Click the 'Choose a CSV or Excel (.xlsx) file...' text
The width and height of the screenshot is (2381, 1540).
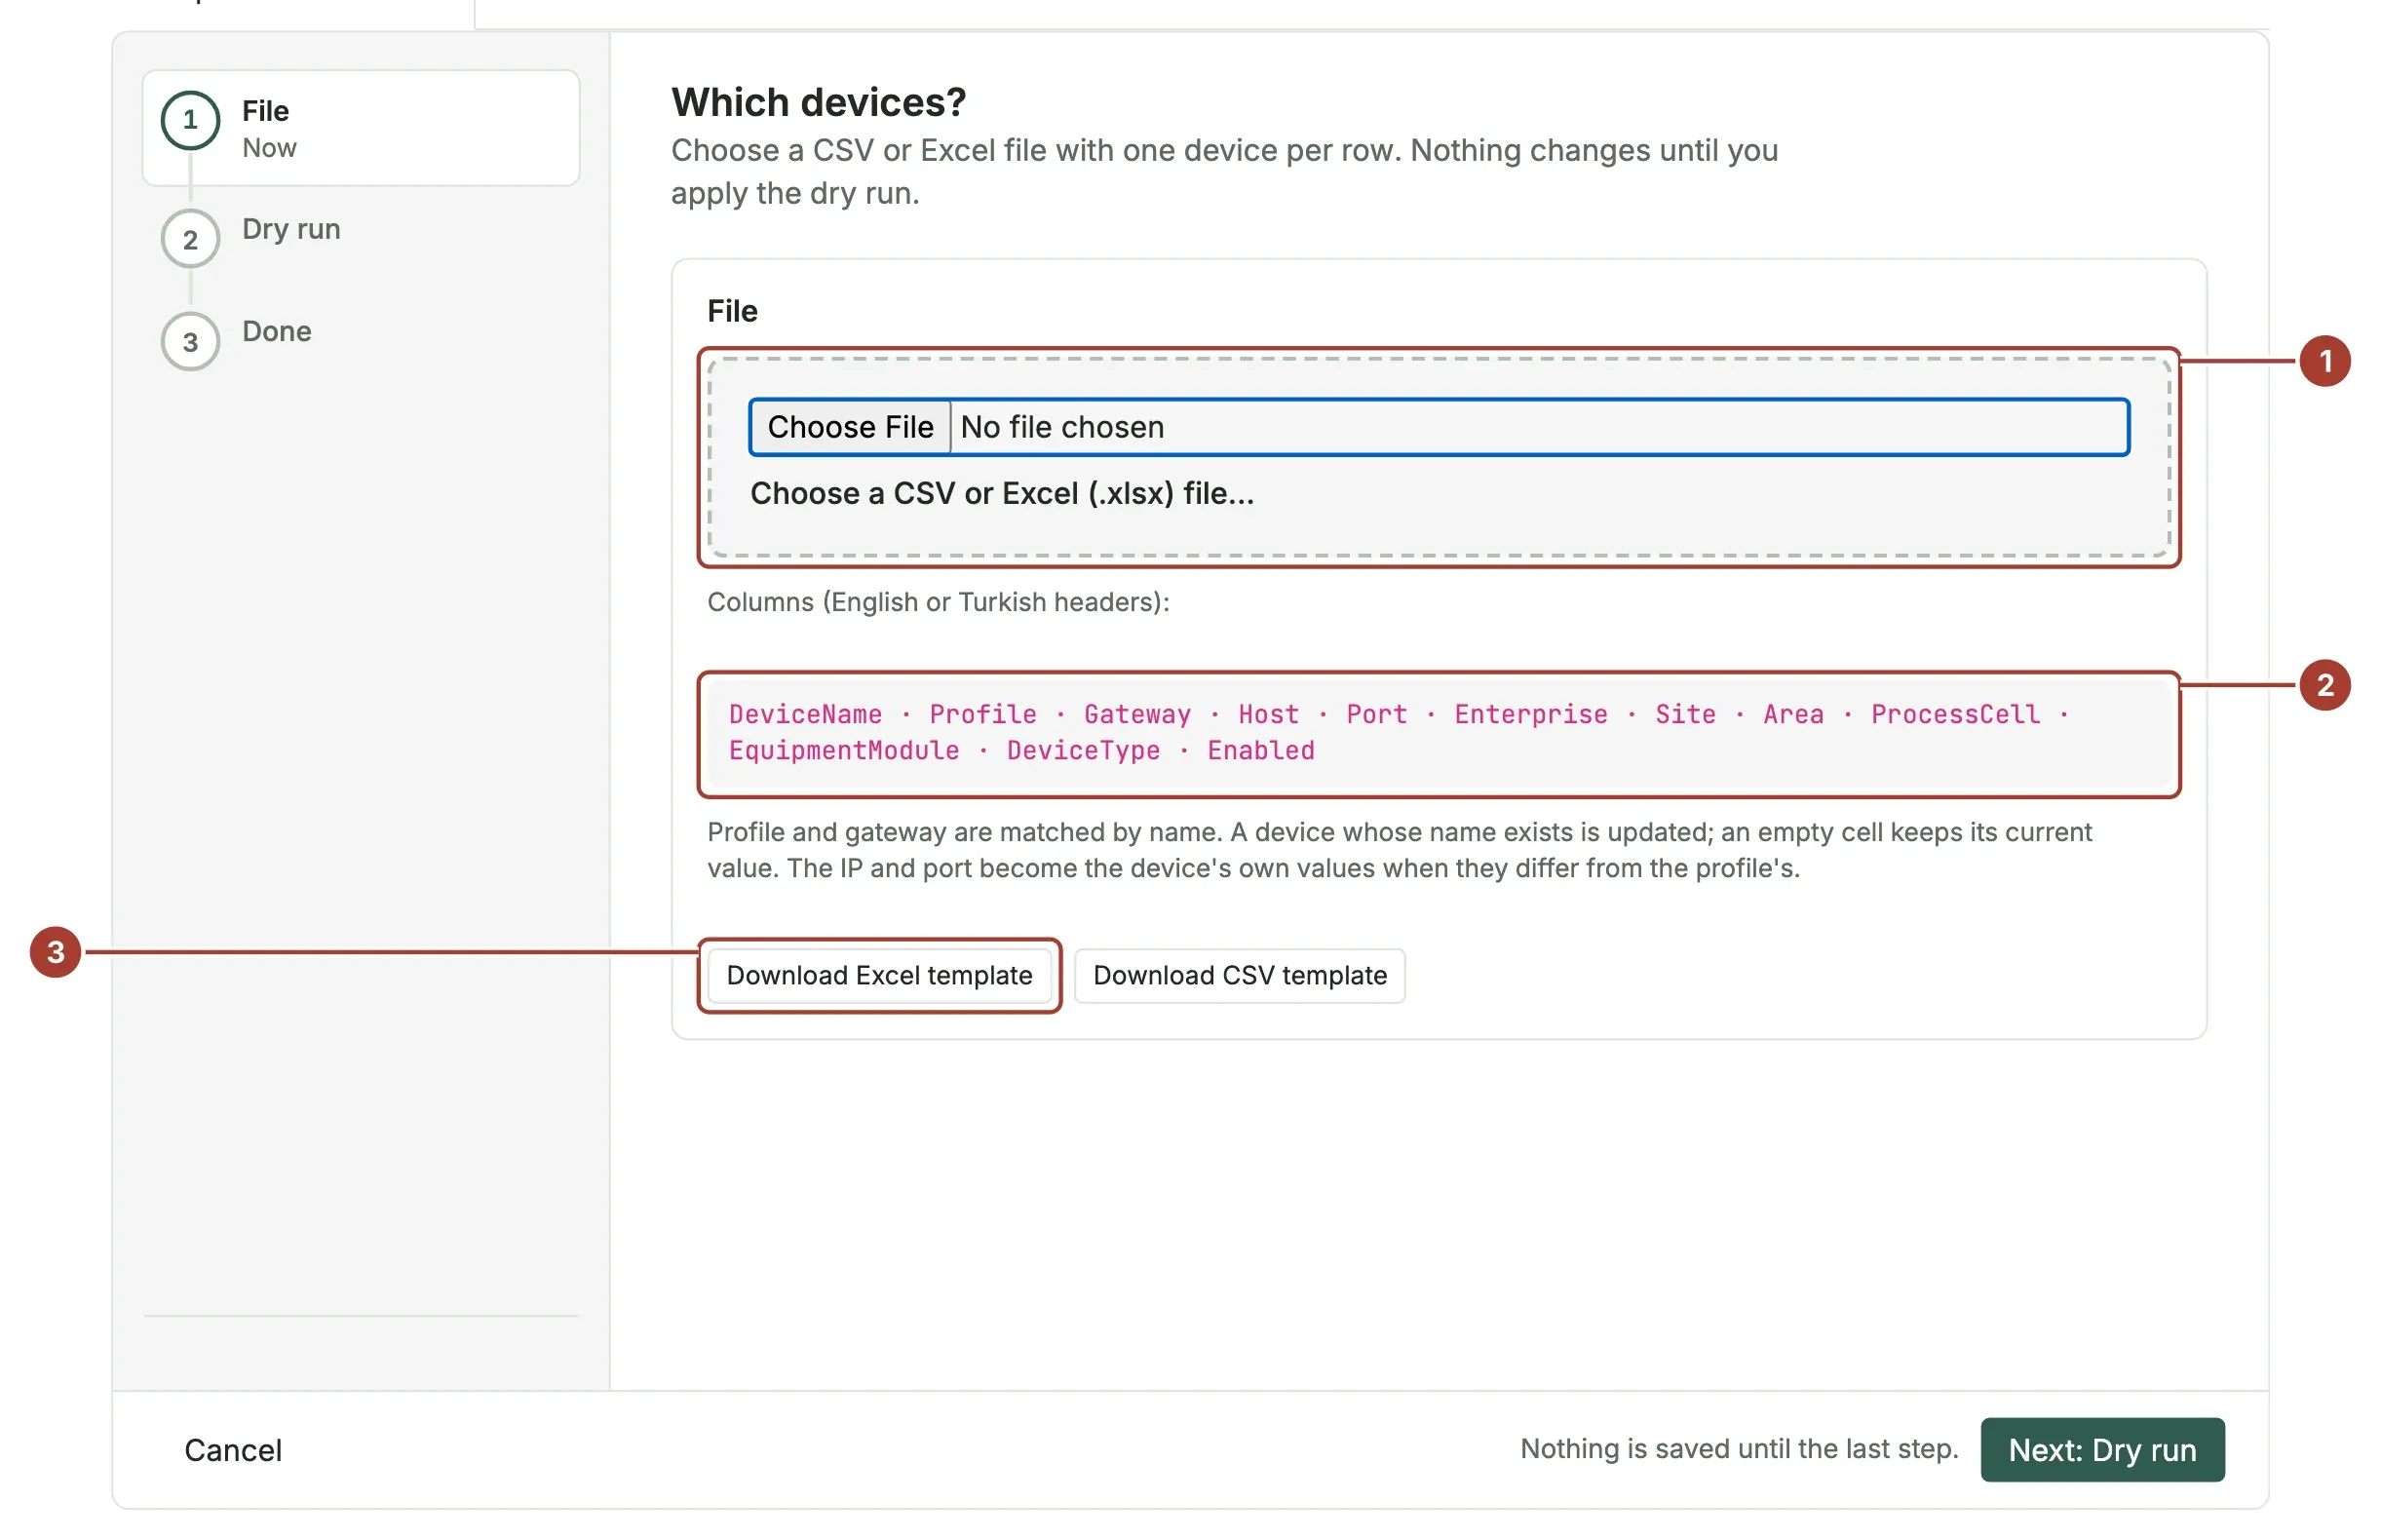(x=1001, y=493)
